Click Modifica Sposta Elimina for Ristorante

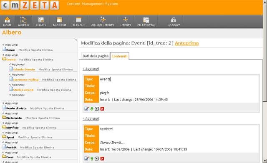click(43, 118)
